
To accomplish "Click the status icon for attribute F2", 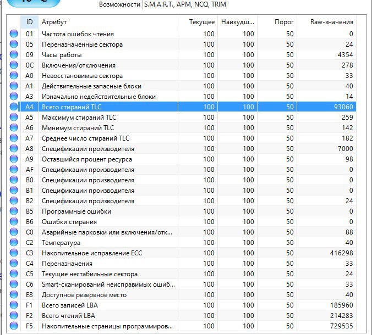I will point(14,315).
